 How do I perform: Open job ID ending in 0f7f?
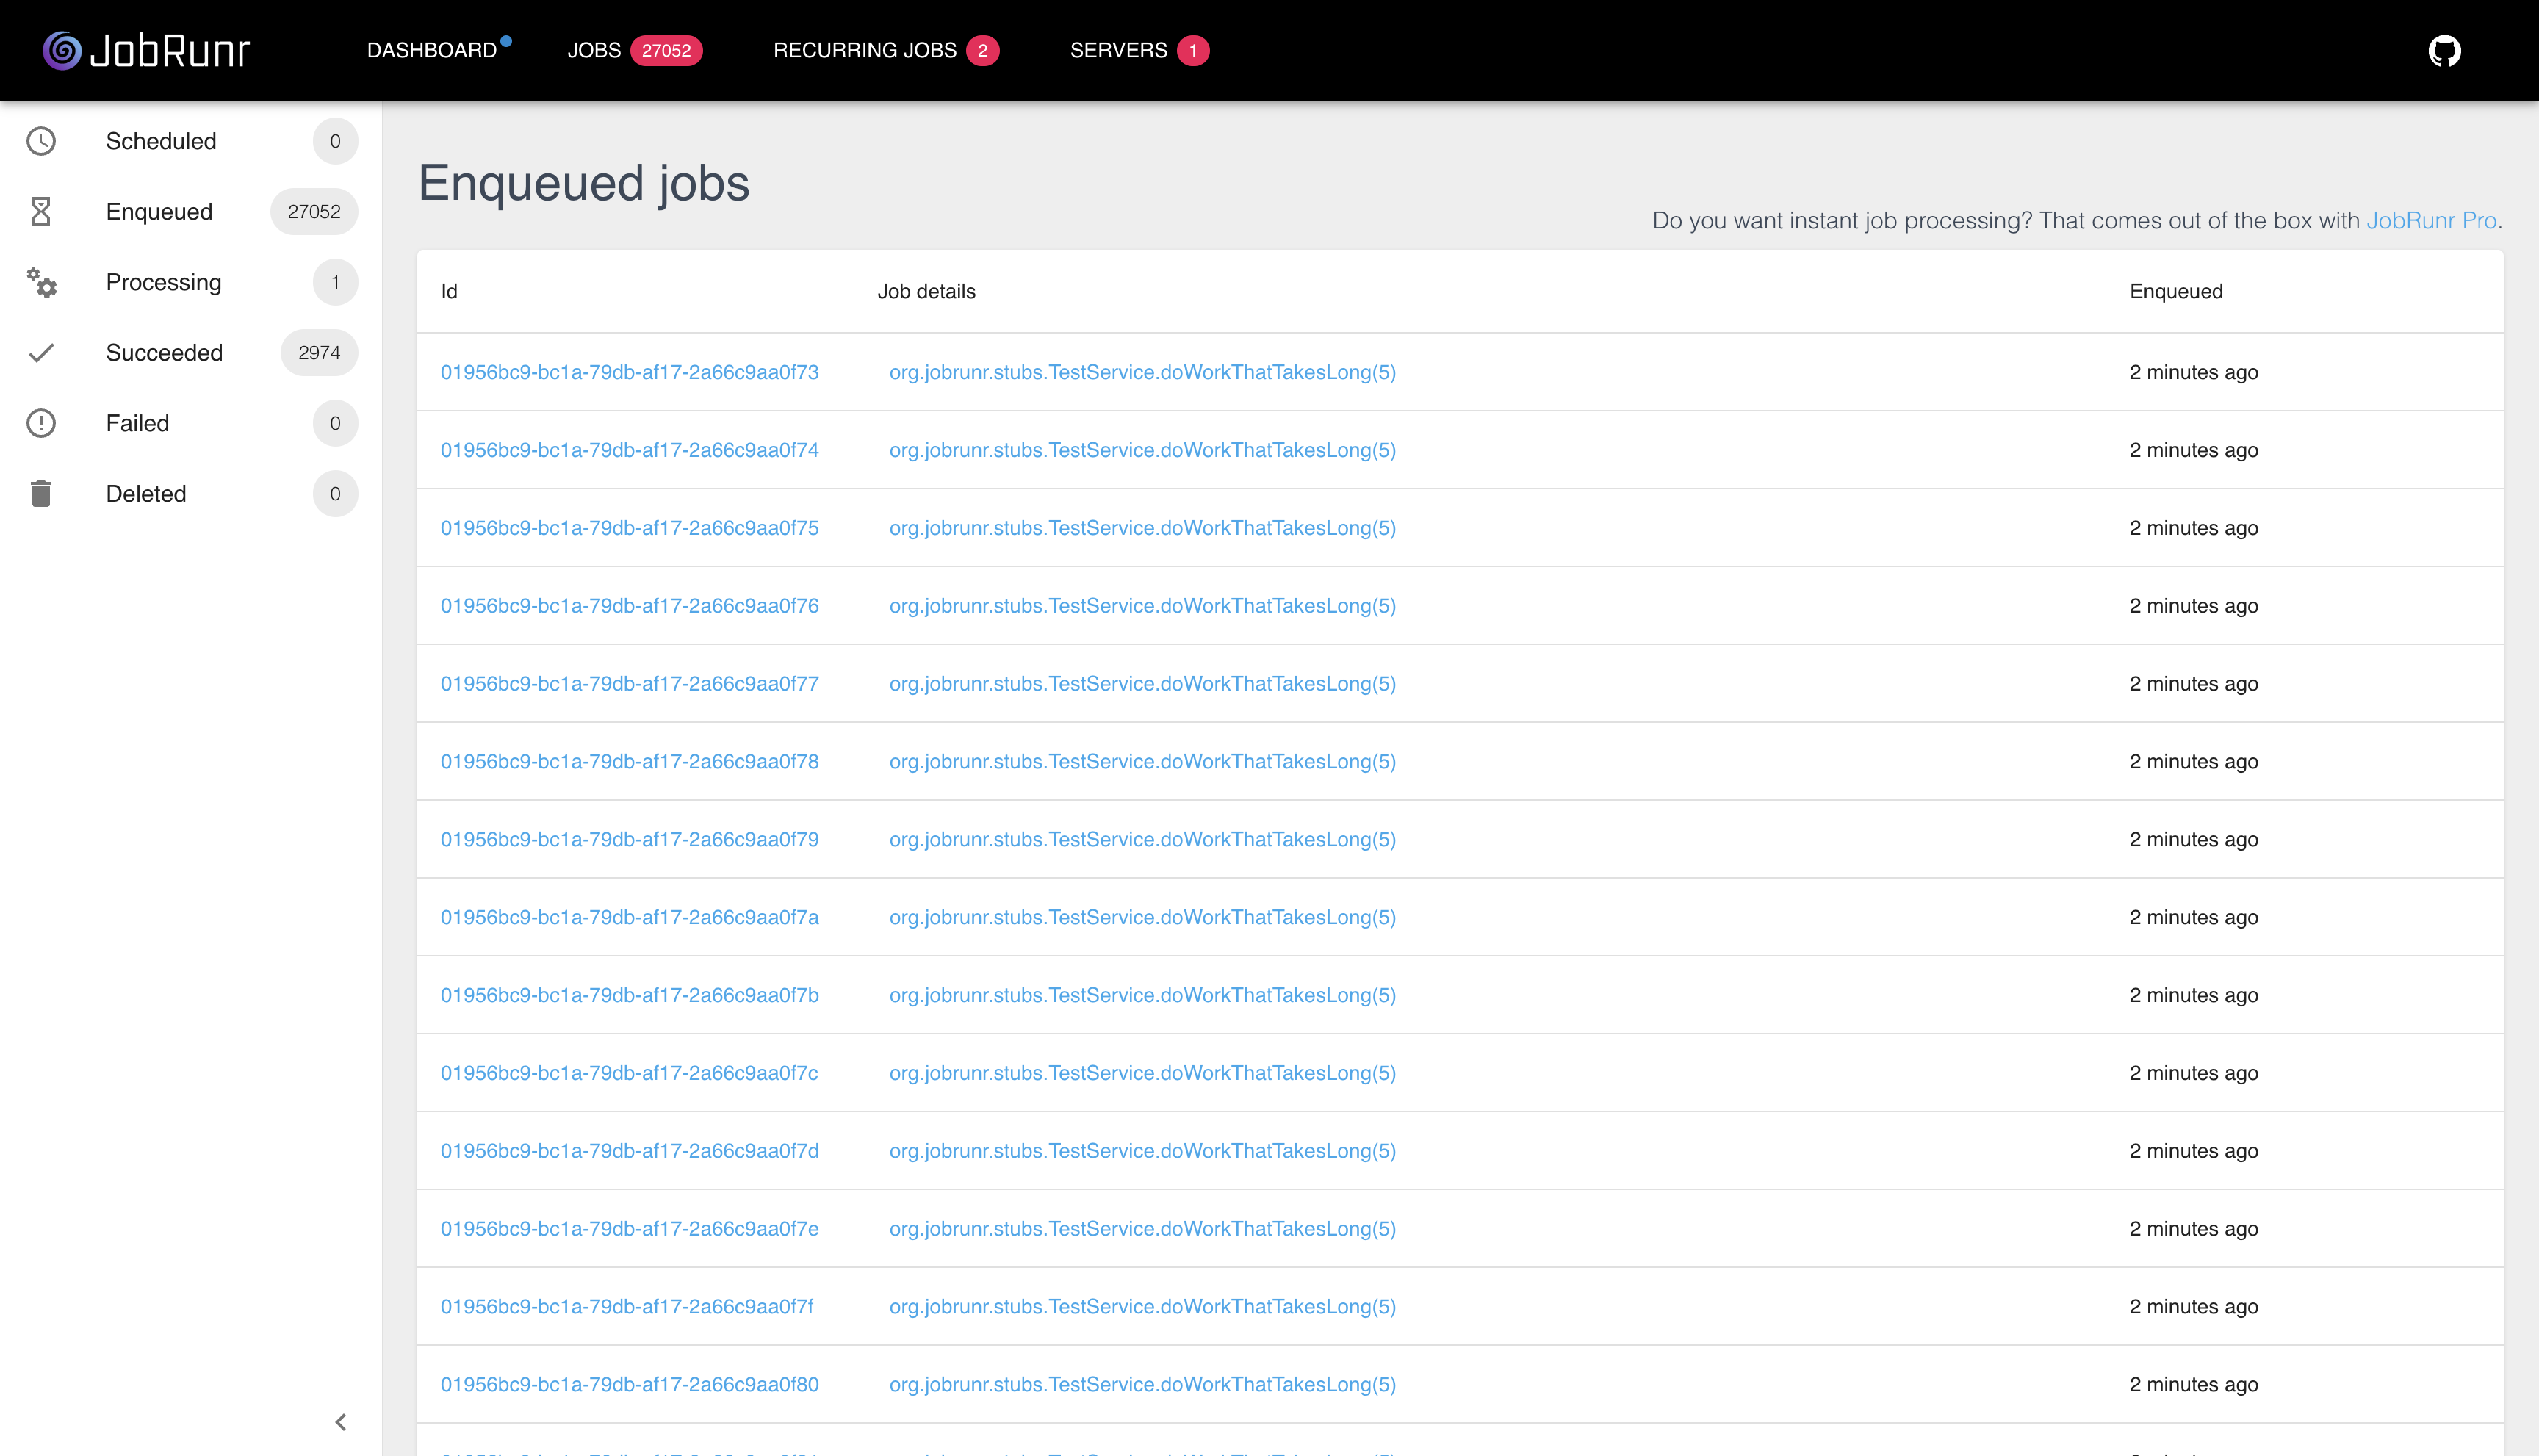pos(627,1307)
